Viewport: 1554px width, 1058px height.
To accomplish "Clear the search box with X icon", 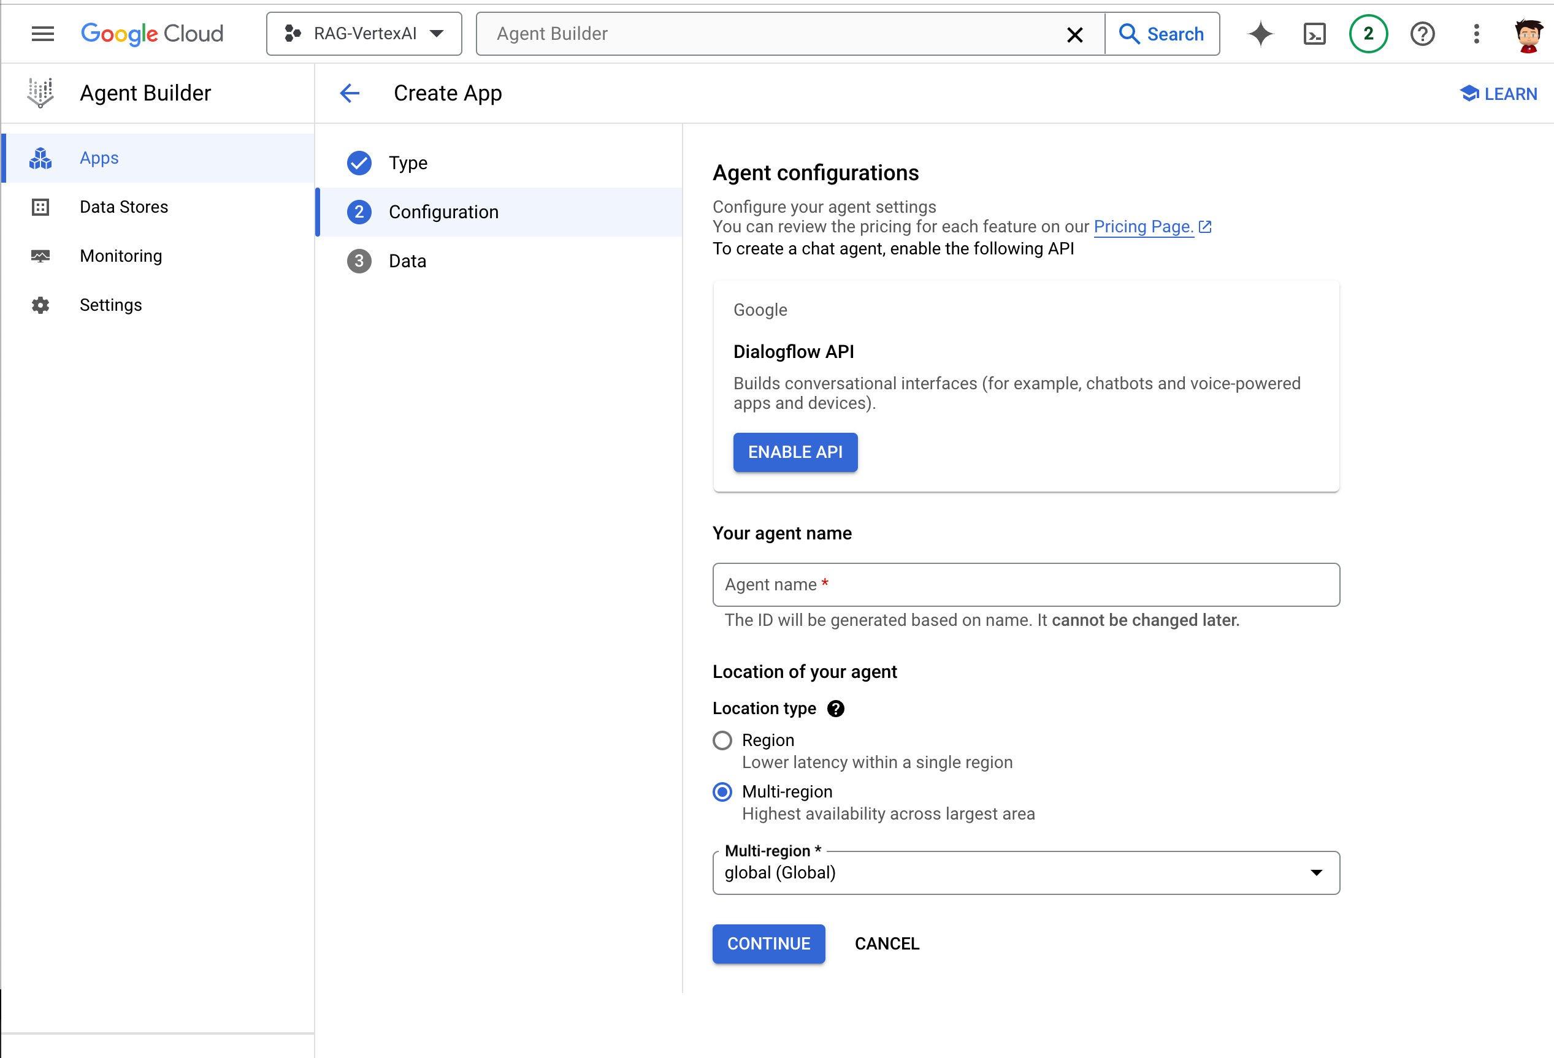I will 1074,34.
